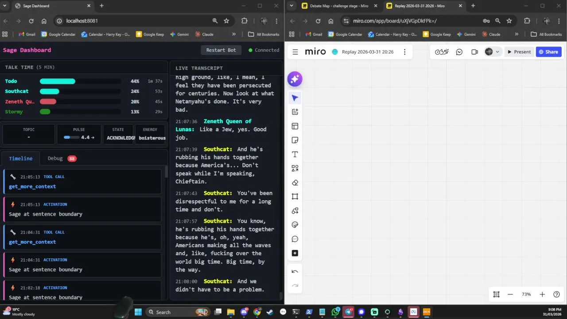
Task: Select the Miro sticky note tool
Action: pos(295,140)
